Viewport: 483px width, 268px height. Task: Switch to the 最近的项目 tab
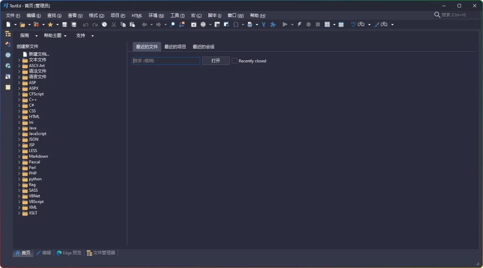pyautogui.click(x=175, y=47)
